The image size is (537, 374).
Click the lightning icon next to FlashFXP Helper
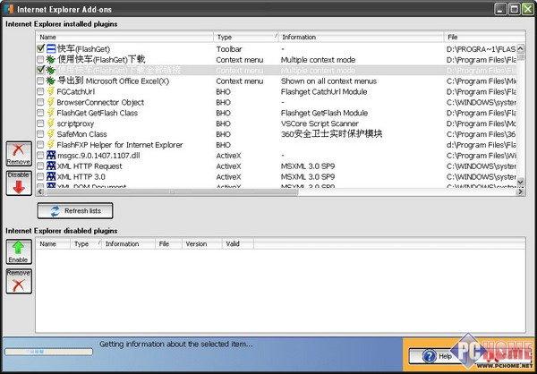[x=51, y=145]
